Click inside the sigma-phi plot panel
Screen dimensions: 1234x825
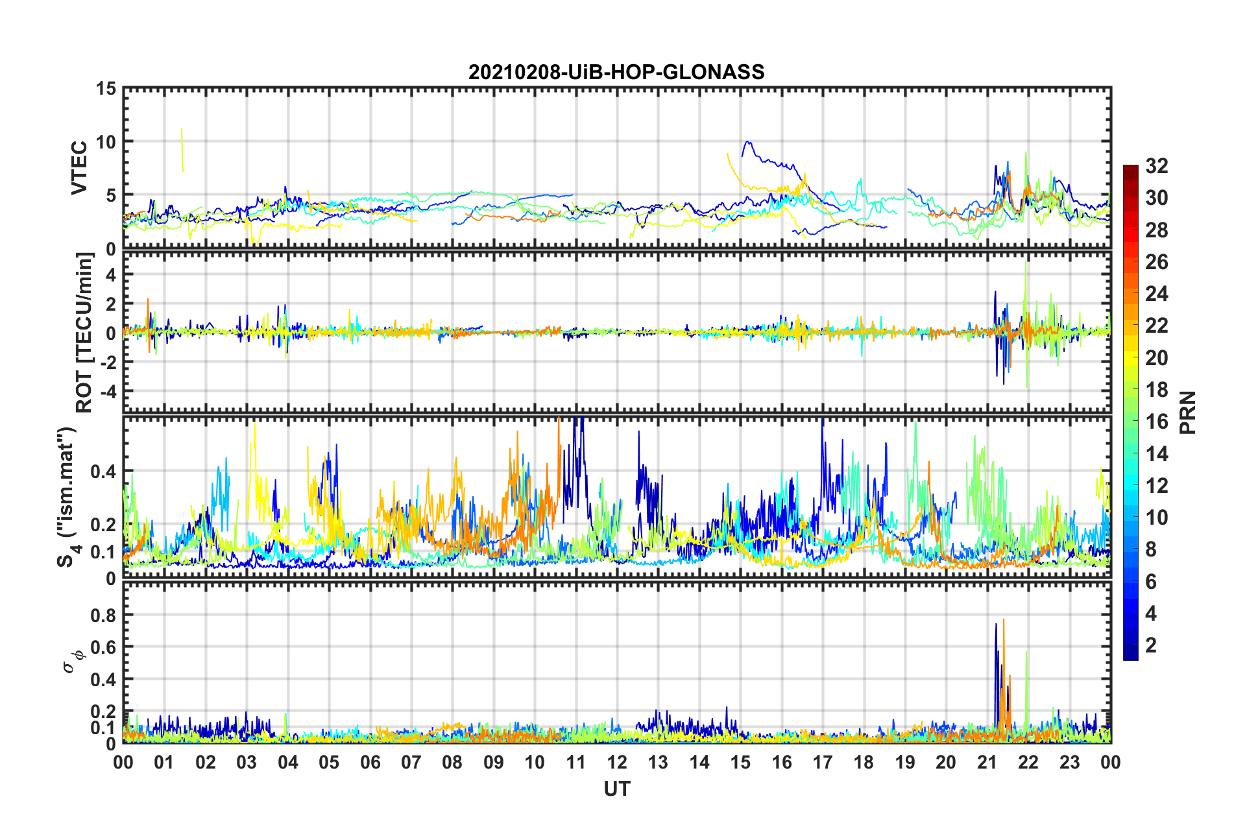point(617,662)
